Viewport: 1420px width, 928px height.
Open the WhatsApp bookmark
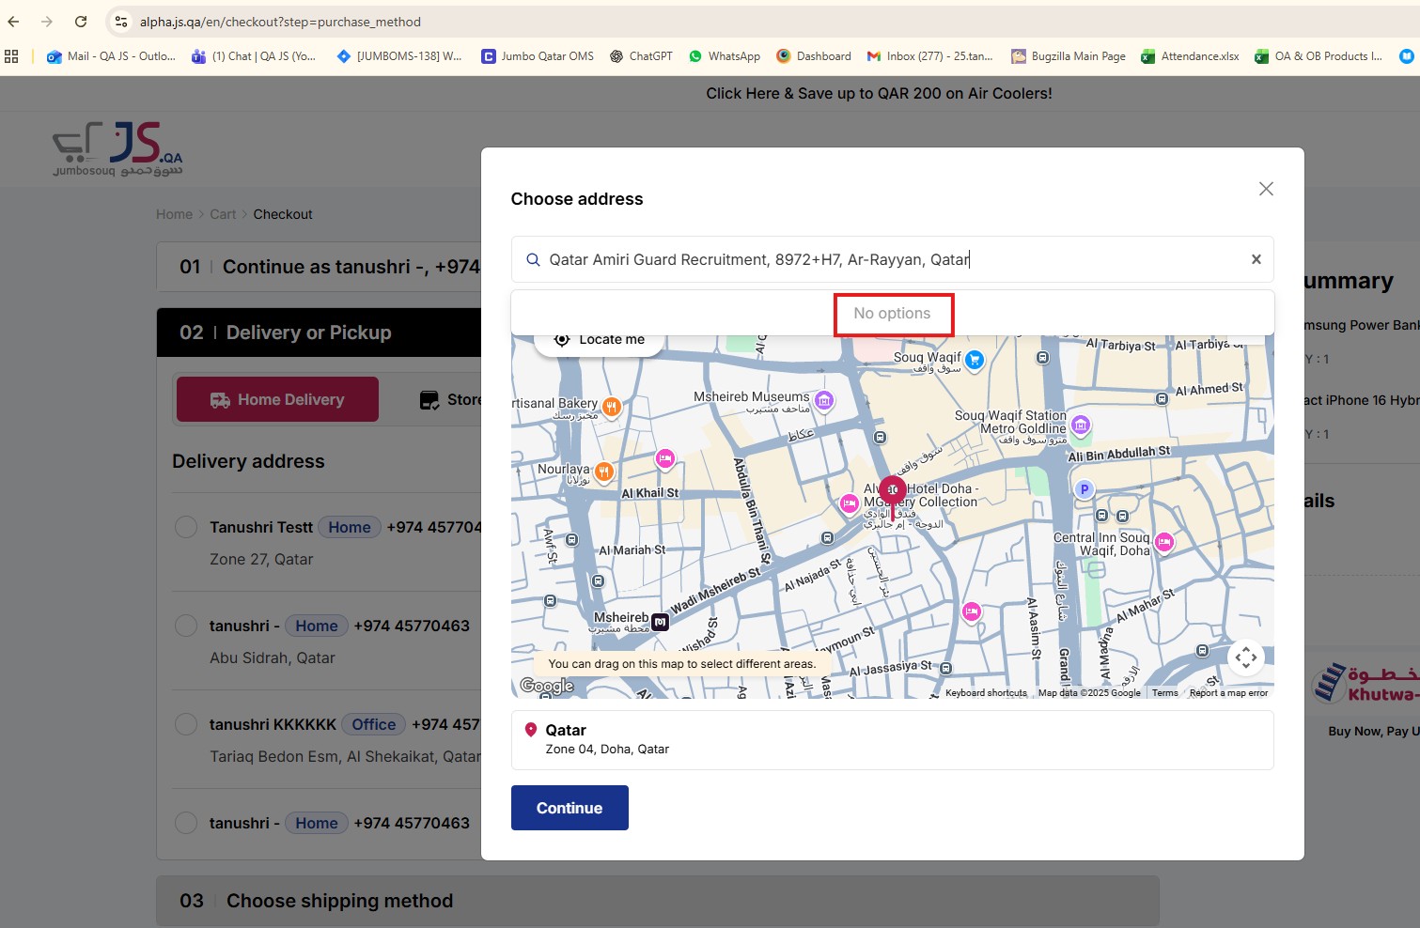tap(725, 56)
